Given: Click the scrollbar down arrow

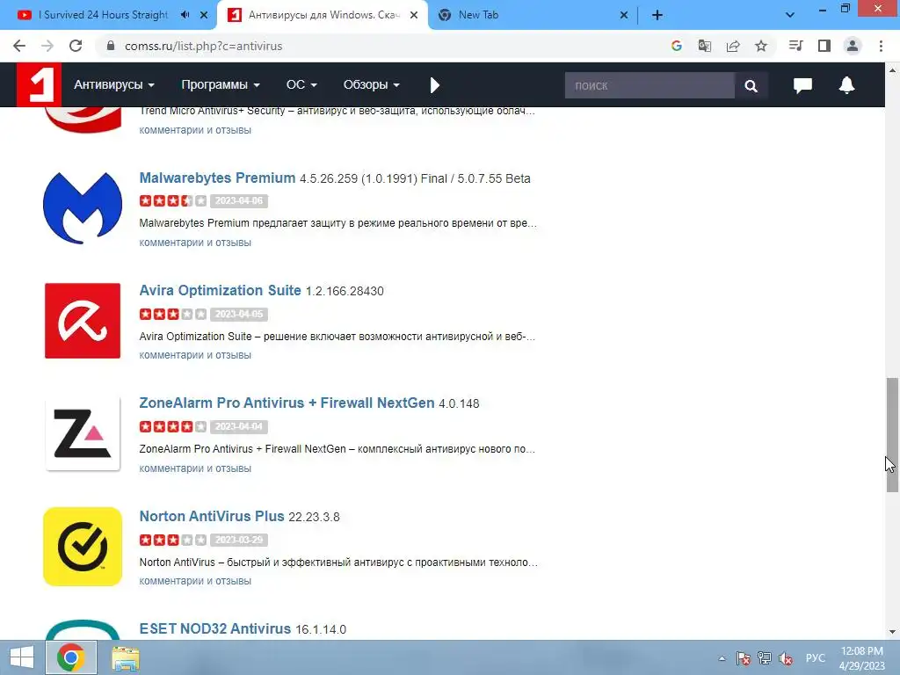Looking at the screenshot, I should (892, 632).
